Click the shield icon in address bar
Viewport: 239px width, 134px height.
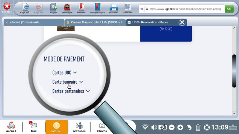coord(142,9)
